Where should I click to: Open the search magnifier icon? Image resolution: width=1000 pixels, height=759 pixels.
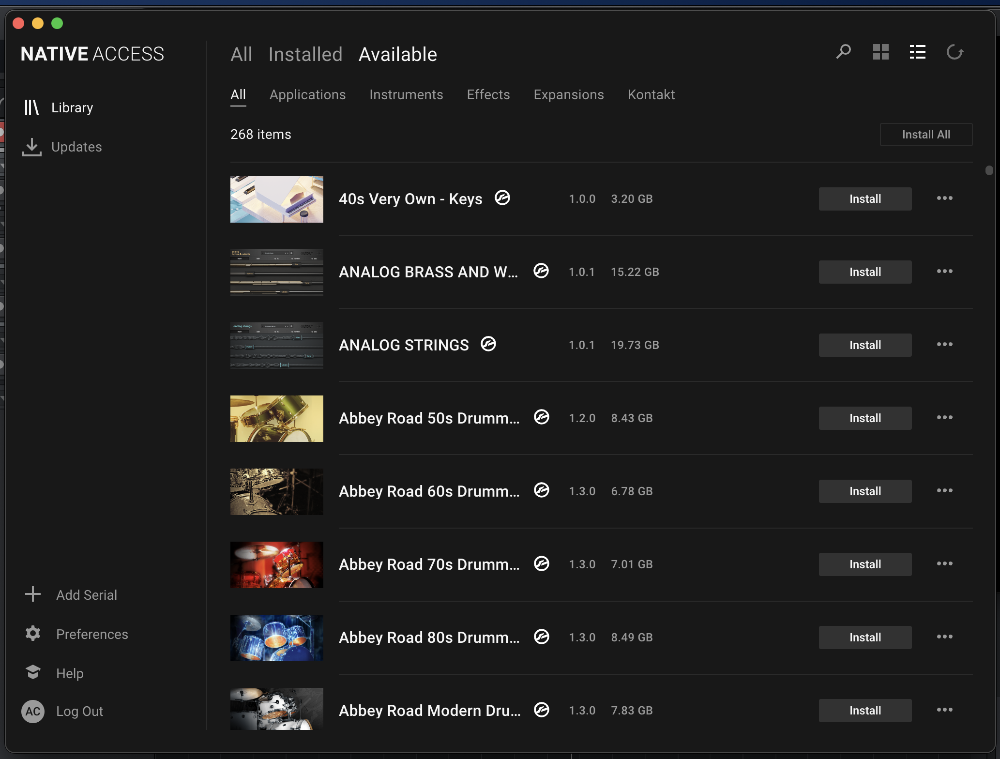click(843, 52)
